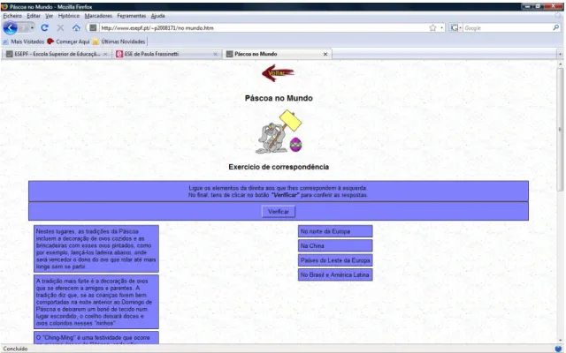Open the Mais Visitados bookmark folder
Screen dimensions: 566x353
24,41
